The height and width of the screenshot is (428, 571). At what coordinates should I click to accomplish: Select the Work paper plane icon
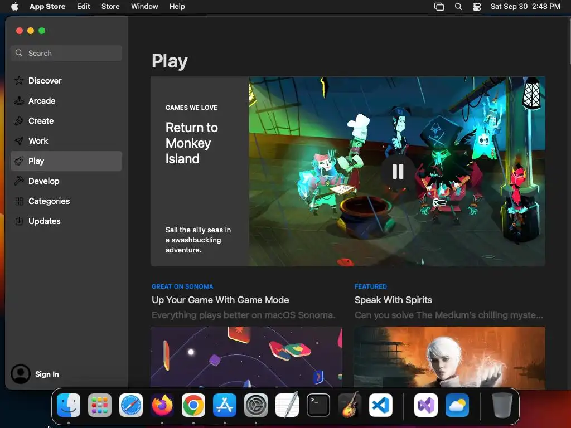pos(19,141)
